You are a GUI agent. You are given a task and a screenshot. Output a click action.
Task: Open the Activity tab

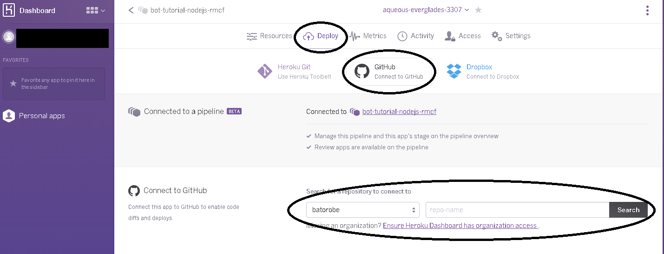pos(416,36)
